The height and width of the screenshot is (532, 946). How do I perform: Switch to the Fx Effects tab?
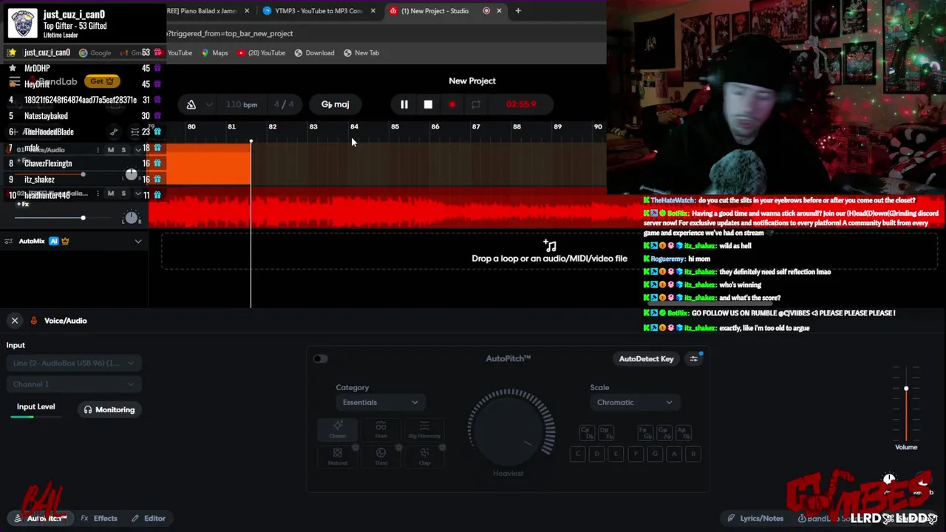(99, 518)
